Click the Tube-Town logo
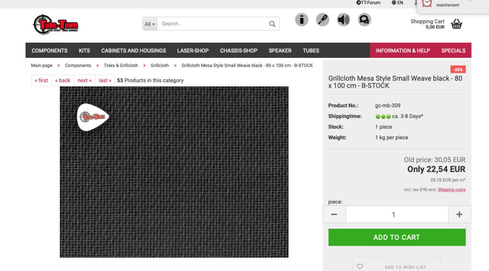 tap(56, 24)
